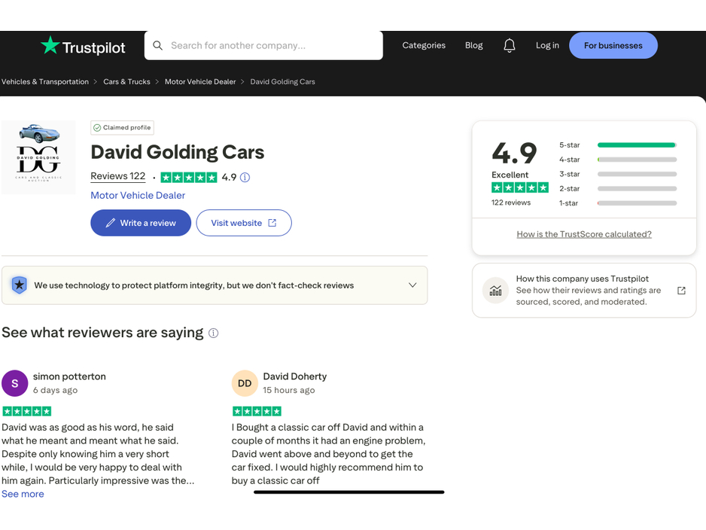Open the notifications bell
Viewport: 706px width, 530px height.
(510, 46)
